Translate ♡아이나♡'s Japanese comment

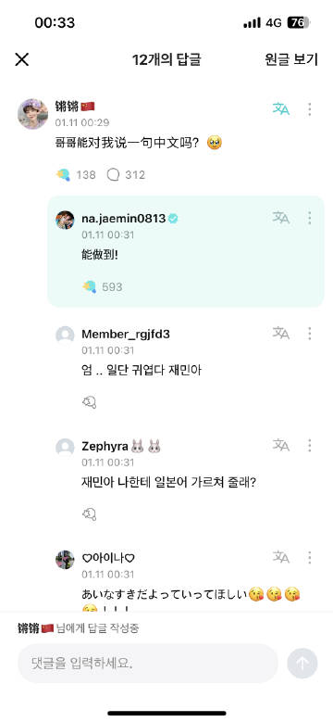(280, 557)
